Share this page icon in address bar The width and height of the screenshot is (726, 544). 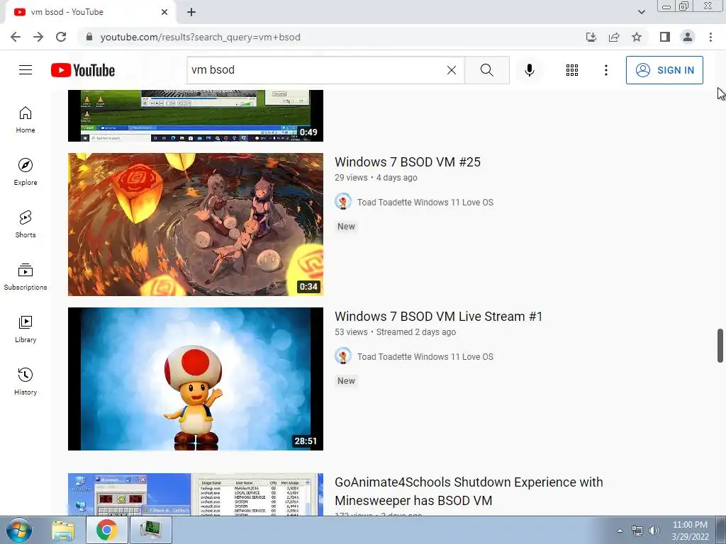click(614, 37)
